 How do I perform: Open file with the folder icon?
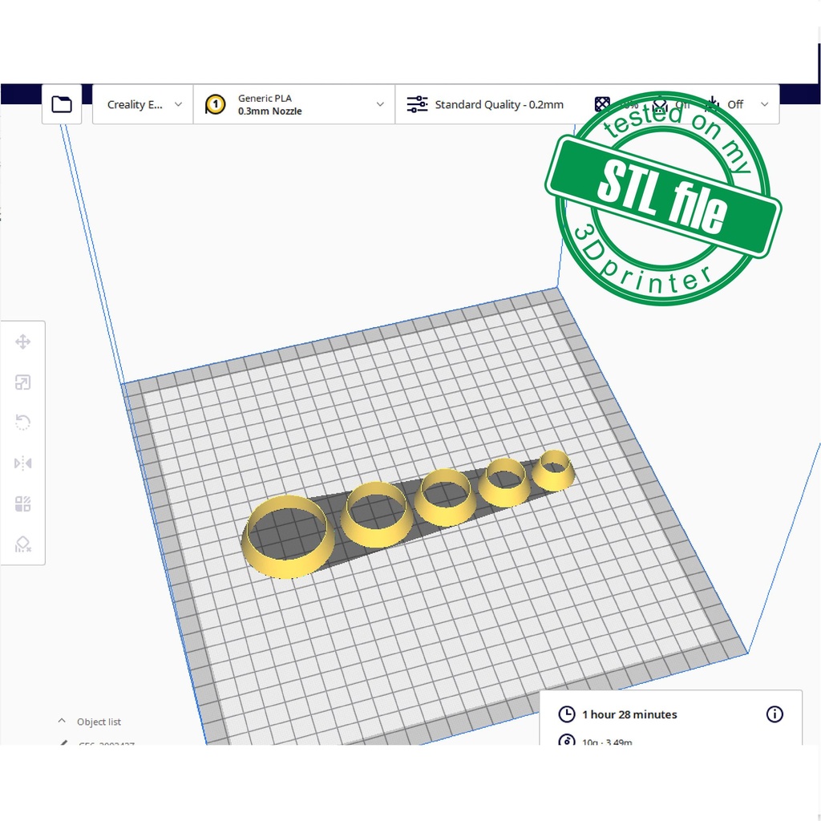62,104
